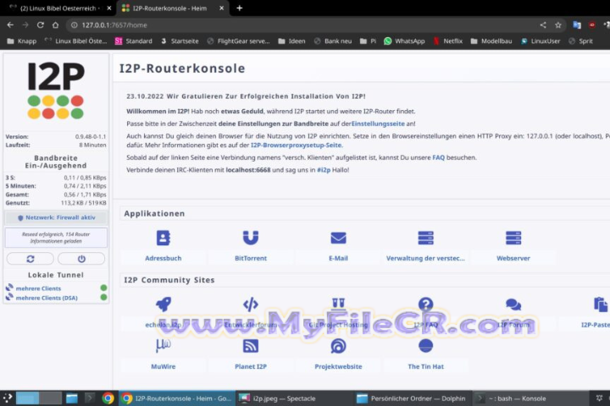This screenshot has height=406, width=610.
Task: Open the mehrere Clients (DSA) tunnel link
Action: tap(47, 298)
